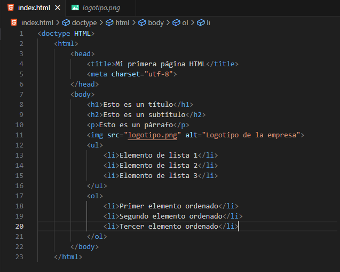The image size is (340, 272).
Task: Click the opening ul tag
Action: 95,145
